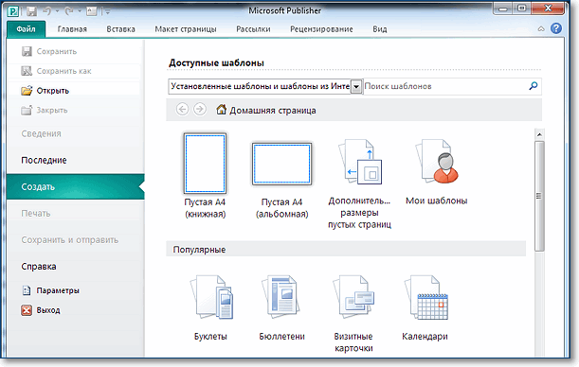
Task: Open the Макет страницы tab
Action: coord(186,29)
